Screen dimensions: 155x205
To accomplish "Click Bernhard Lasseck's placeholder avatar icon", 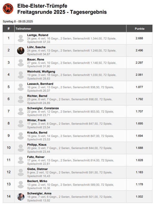I will (21, 87).
